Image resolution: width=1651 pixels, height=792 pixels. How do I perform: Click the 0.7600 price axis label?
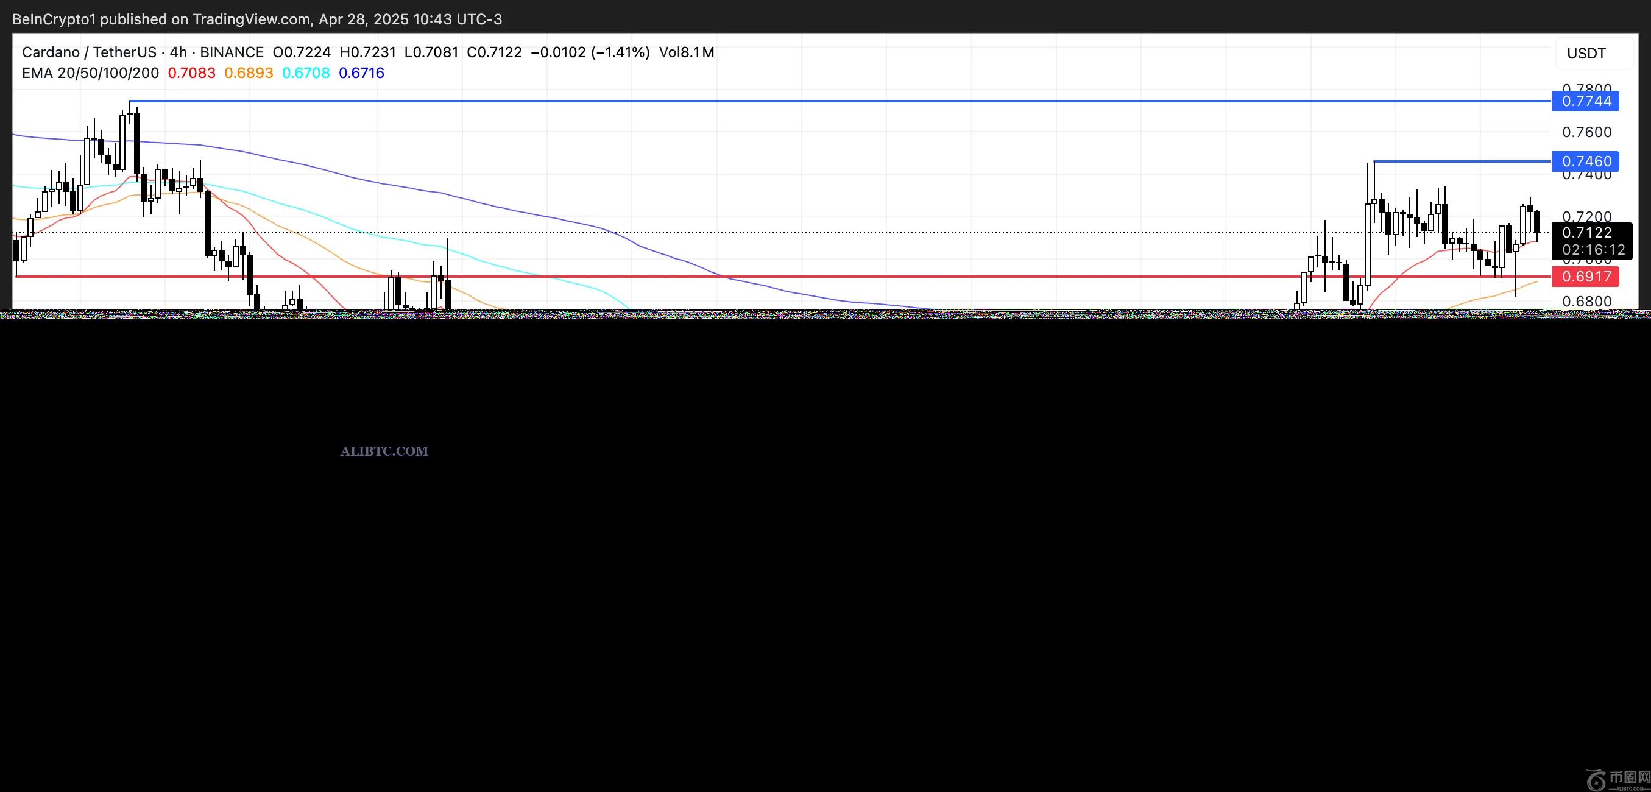(1586, 132)
